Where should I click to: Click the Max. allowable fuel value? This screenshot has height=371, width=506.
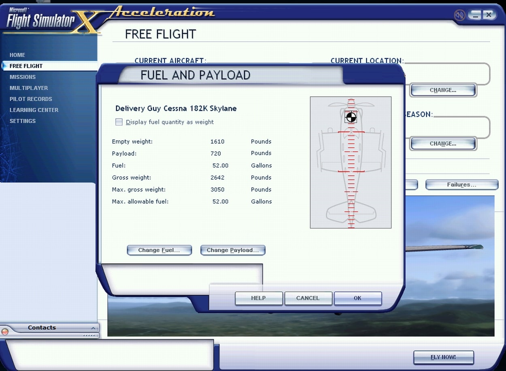coord(221,202)
